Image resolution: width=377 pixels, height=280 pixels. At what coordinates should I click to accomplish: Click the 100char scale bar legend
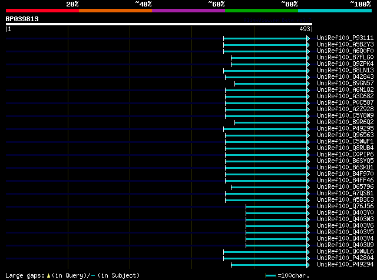coord(271,276)
